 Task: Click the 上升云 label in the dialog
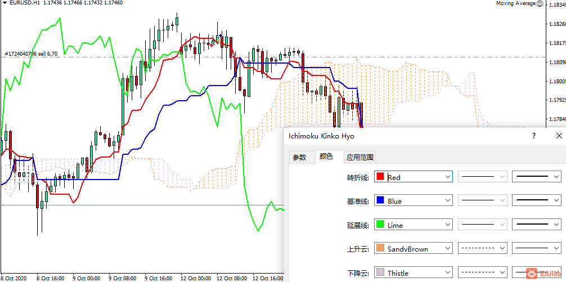358,249
